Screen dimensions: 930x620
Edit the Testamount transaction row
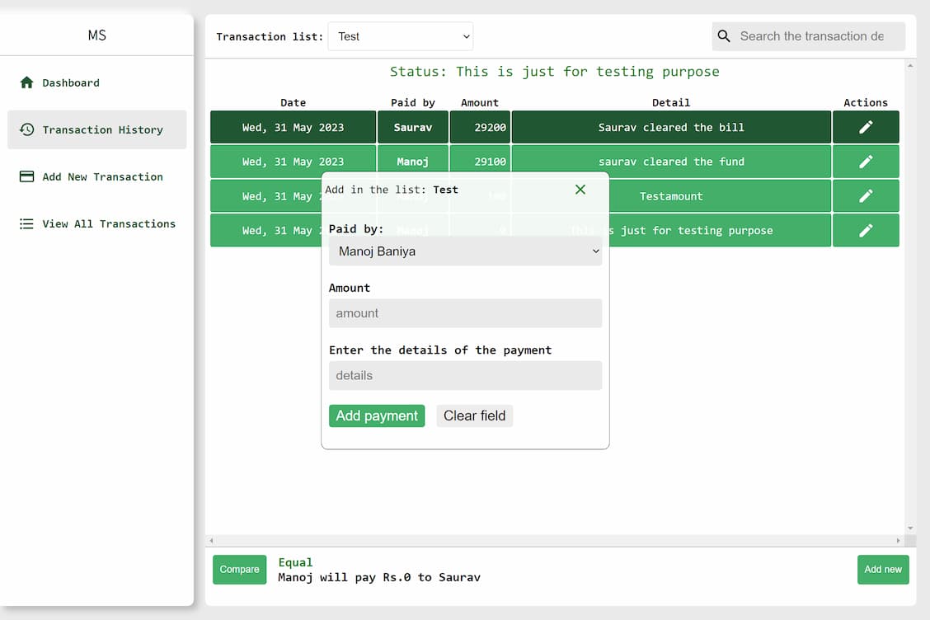(866, 195)
